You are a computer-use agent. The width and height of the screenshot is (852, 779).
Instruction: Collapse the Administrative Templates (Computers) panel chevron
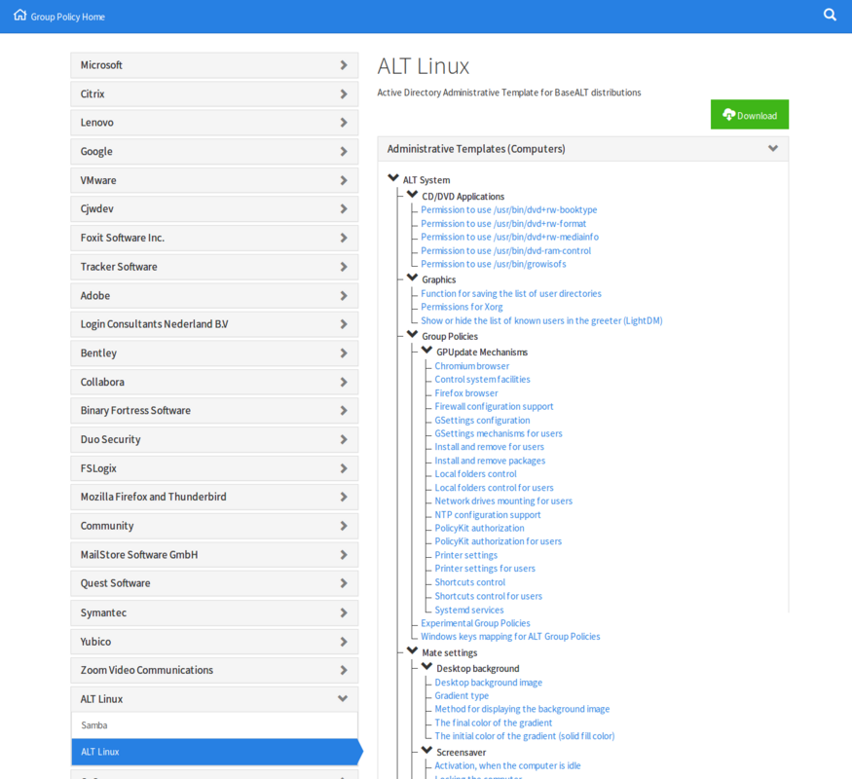coord(773,148)
